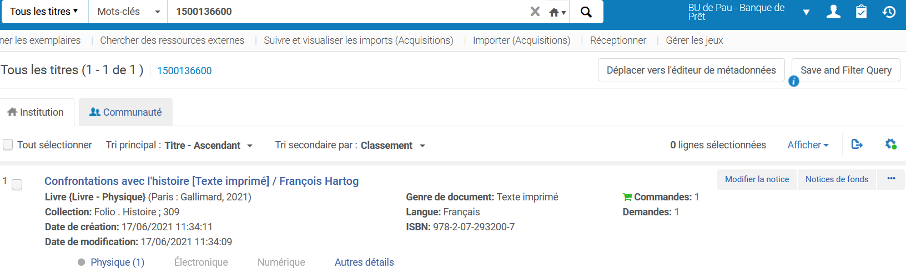Viewport: 906px width, 274px height.
Task: Open the Confrontations avec l'histoire title link
Action: point(201,181)
